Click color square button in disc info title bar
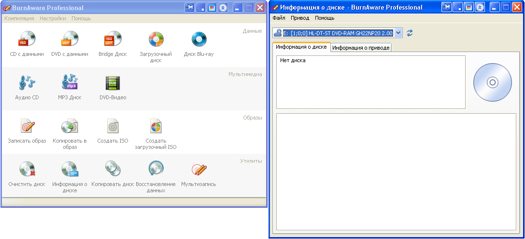Image resolution: width=525 pixels, height=239 pixels. point(468,7)
